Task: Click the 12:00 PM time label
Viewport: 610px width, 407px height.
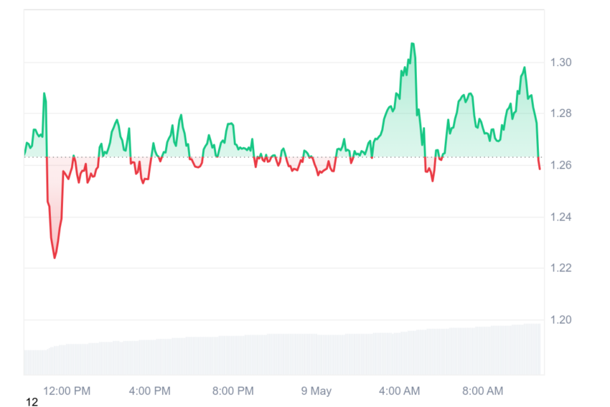Action: 67,390
